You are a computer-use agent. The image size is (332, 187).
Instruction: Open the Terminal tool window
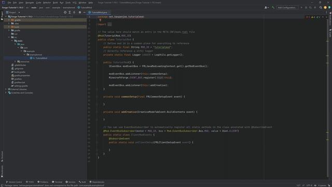57,182
